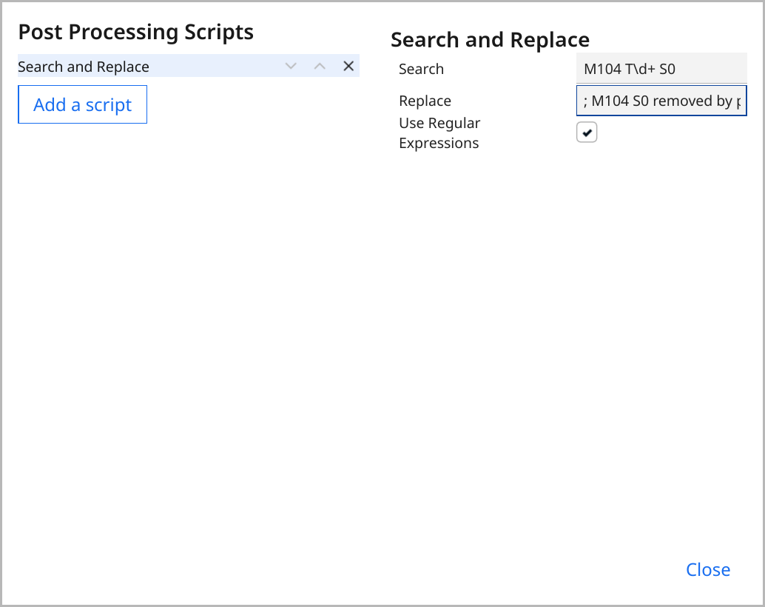Click the Replace field label

pyautogui.click(x=425, y=101)
